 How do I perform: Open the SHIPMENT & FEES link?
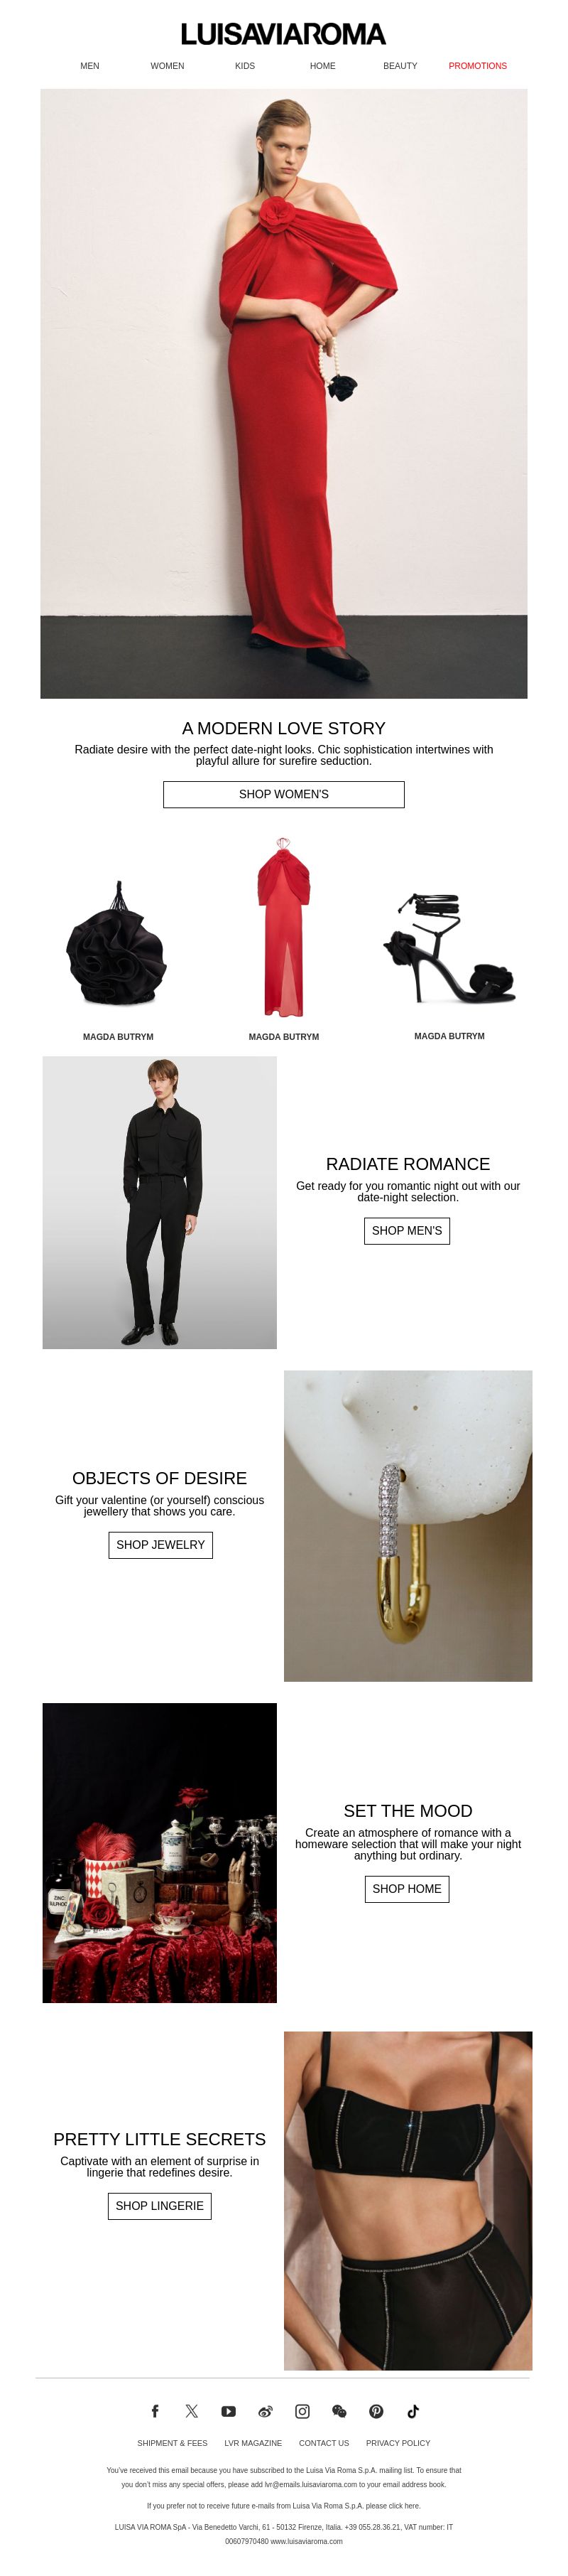click(173, 2442)
